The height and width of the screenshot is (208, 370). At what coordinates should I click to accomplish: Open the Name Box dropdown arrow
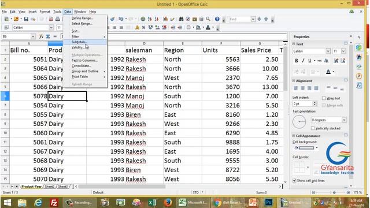pyautogui.click(x=33, y=36)
